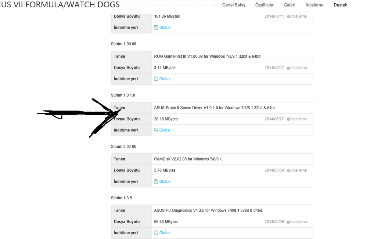Select the Sürüm 1.00.08 heading
The image size is (367, 239).
tap(123, 44)
